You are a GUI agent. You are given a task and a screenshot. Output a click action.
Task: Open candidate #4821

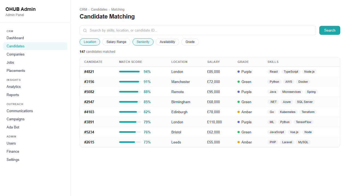pos(89,72)
